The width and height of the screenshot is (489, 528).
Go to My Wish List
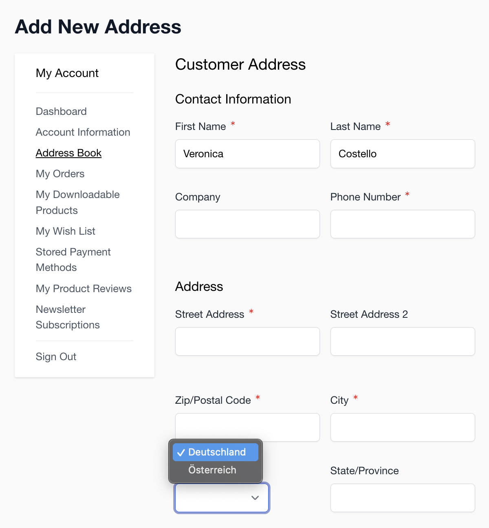pyautogui.click(x=66, y=231)
